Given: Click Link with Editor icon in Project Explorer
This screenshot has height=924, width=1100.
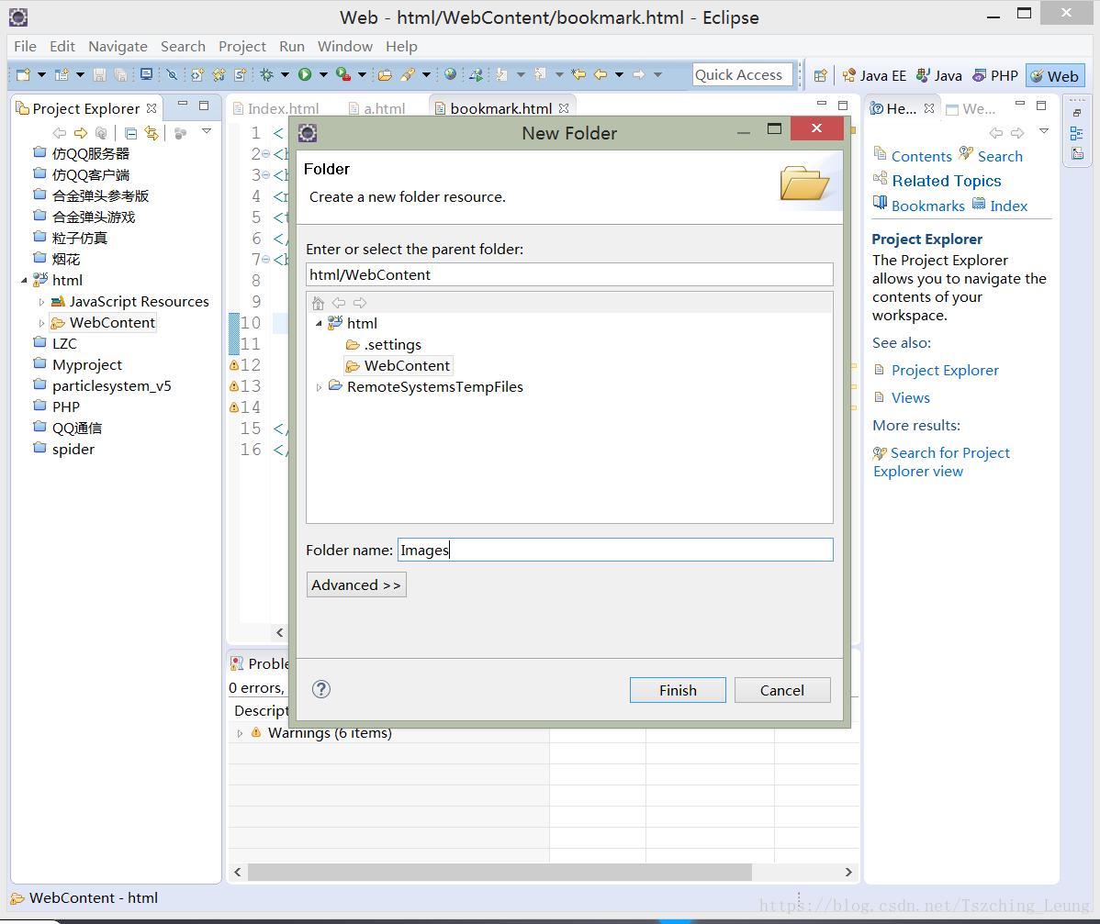Looking at the screenshot, I should coord(152,132).
